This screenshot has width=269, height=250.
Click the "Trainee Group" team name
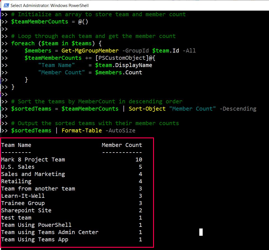[23, 203]
